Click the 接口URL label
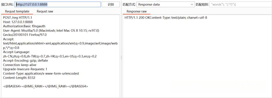This screenshot has height=98, width=272. click(8, 4)
